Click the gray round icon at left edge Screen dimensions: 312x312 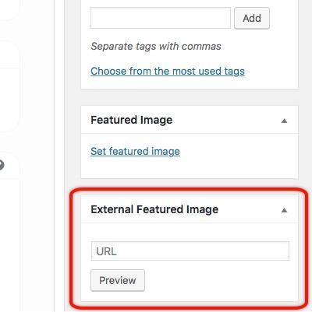tap(2, 165)
